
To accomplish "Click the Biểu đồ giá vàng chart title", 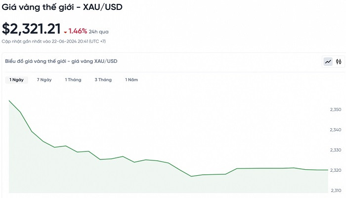I will [61, 61].
